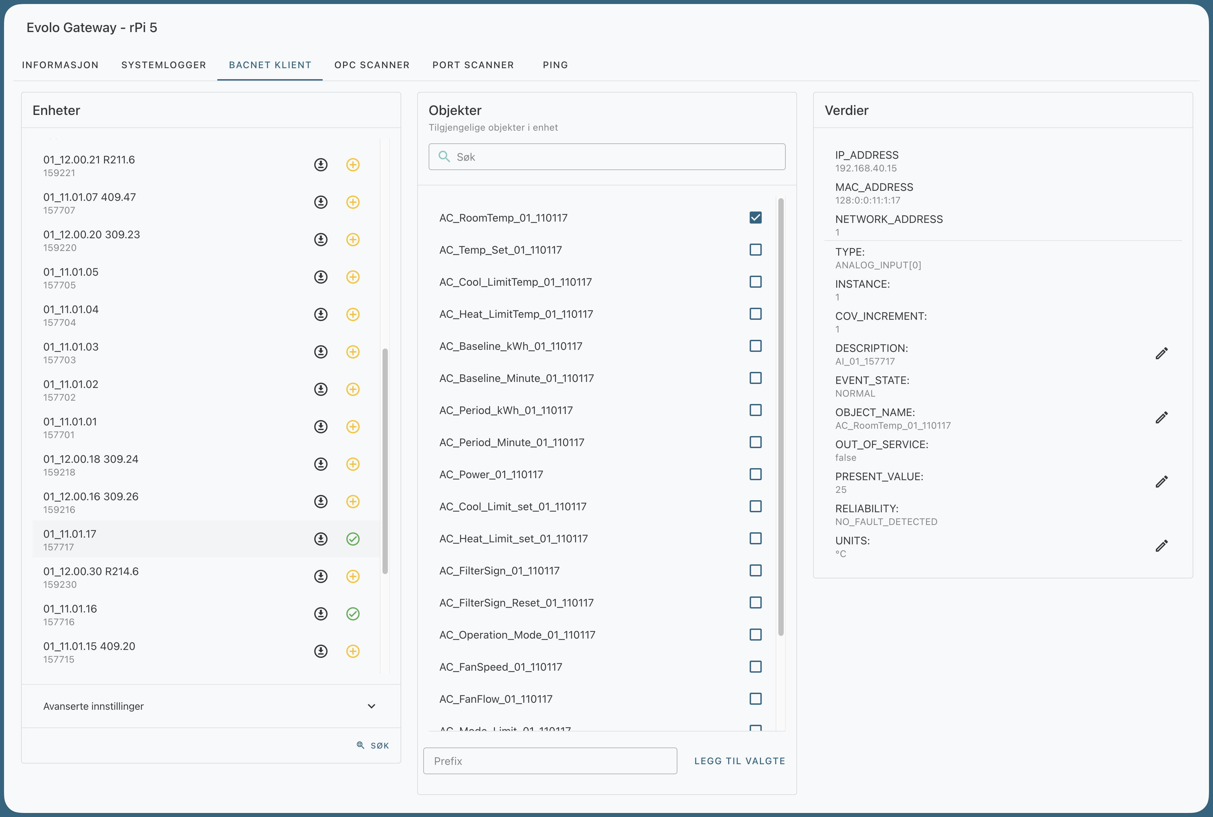
Task: Select the BACnet Klient tab
Action: (270, 65)
